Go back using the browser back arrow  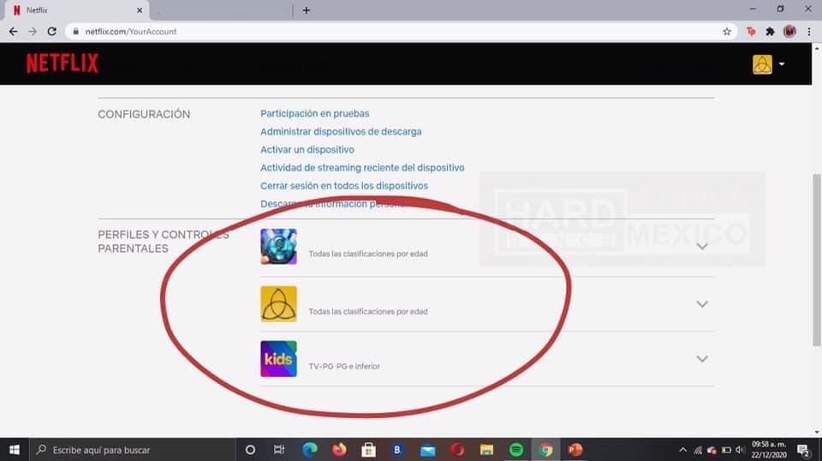13,32
